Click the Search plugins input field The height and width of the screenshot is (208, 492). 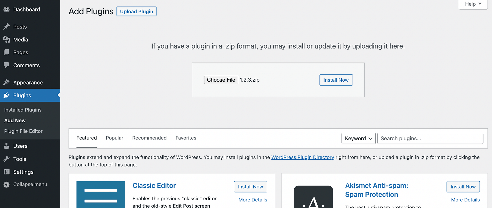pyautogui.click(x=430, y=138)
